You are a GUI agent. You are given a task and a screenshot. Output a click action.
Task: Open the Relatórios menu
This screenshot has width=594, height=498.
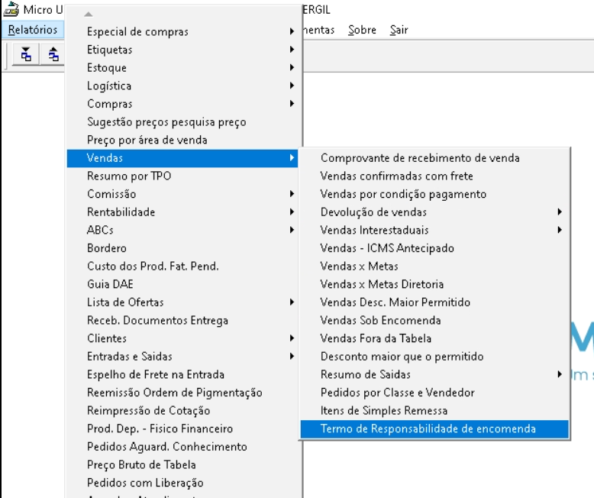33,30
